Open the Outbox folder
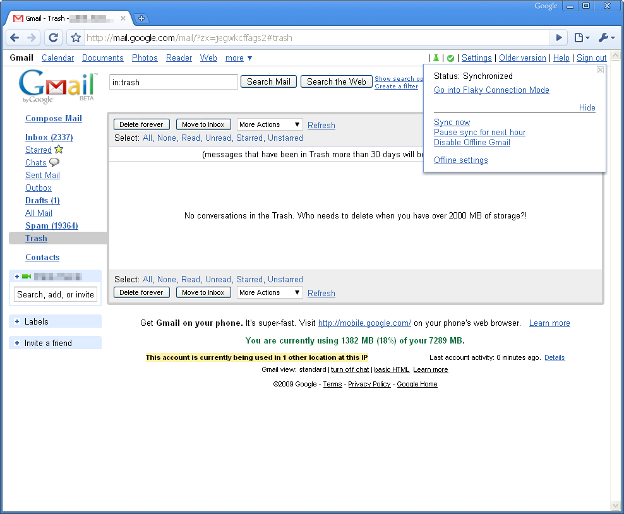Viewport: 624px width, 514px height. pos(38,188)
